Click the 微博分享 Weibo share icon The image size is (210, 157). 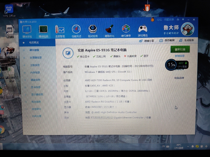pos(141,41)
